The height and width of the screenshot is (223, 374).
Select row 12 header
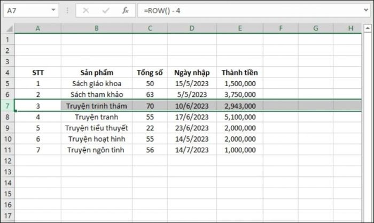click(x=7, y=160)
